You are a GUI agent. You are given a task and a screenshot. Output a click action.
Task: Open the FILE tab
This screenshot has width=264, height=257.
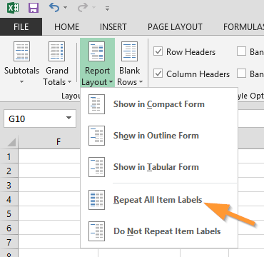(21, 26)
